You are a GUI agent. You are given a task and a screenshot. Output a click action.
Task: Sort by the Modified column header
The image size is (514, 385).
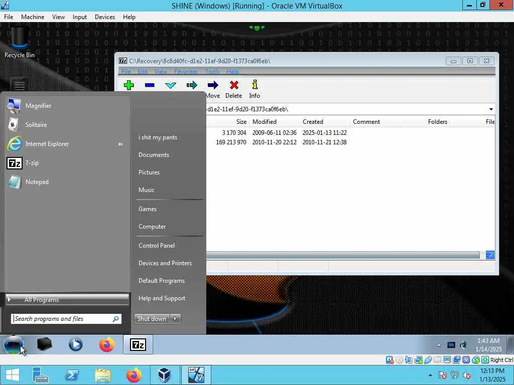pyautogui.click(x=265, y=122)
